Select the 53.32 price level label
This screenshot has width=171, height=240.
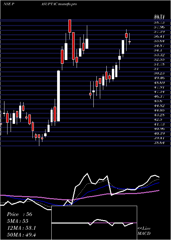159,55
